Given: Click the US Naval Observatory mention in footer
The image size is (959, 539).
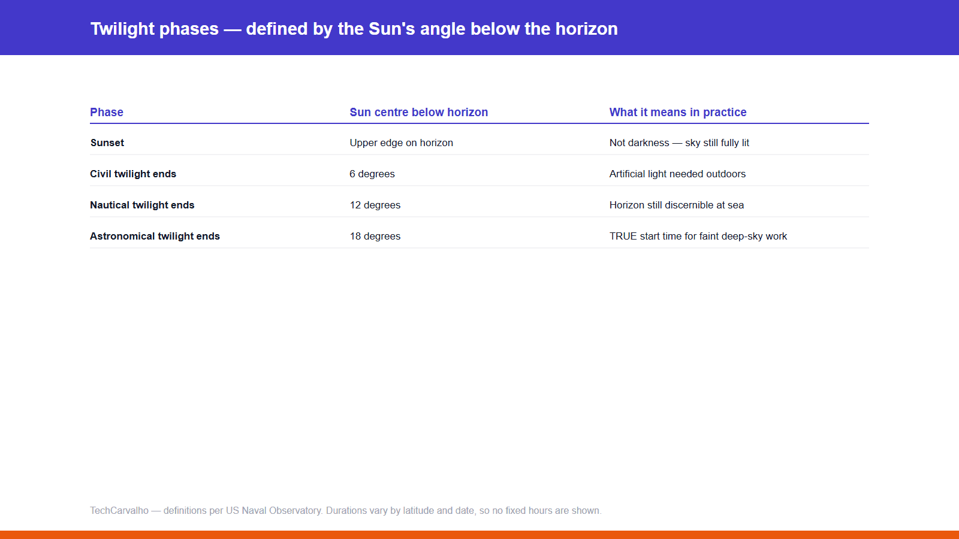Looking at the screenshot, I should coord(274,510).
